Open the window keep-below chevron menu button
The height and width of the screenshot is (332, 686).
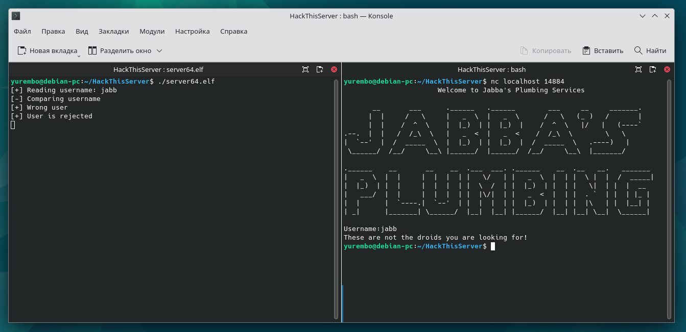coord(643,16)
